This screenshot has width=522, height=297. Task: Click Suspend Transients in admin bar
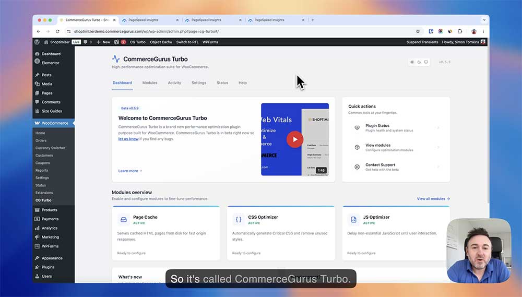point(422,42)
